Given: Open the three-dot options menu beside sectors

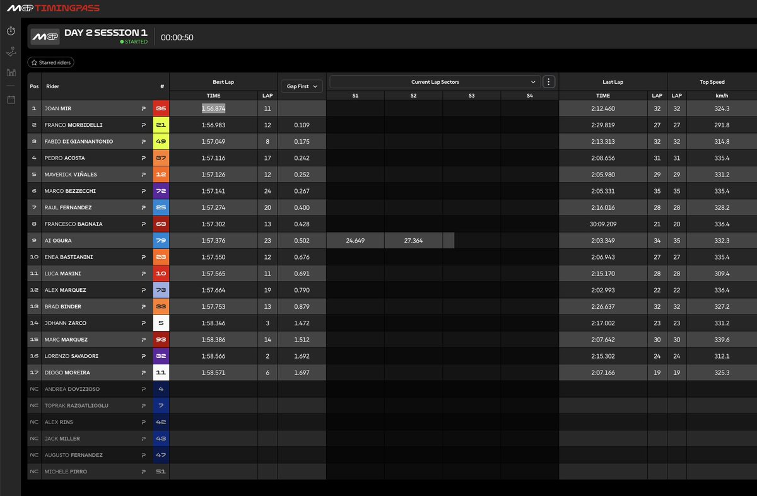Looking at the screenshot, I should 548,82.
